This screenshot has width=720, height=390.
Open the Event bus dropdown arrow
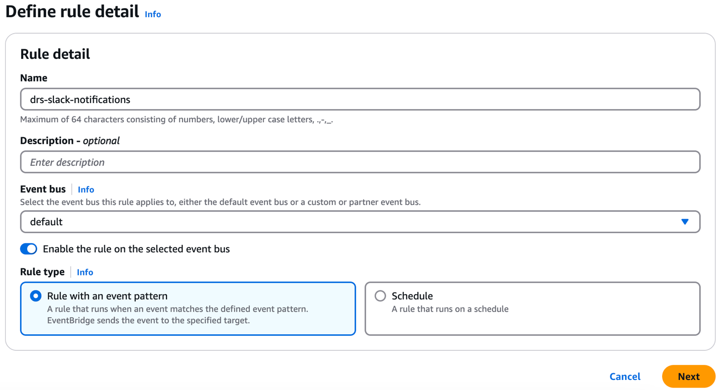pyautogui.click(x=685, y=221)
